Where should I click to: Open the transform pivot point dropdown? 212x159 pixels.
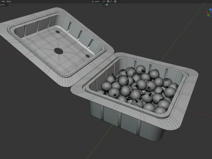[x=104, y=1]
